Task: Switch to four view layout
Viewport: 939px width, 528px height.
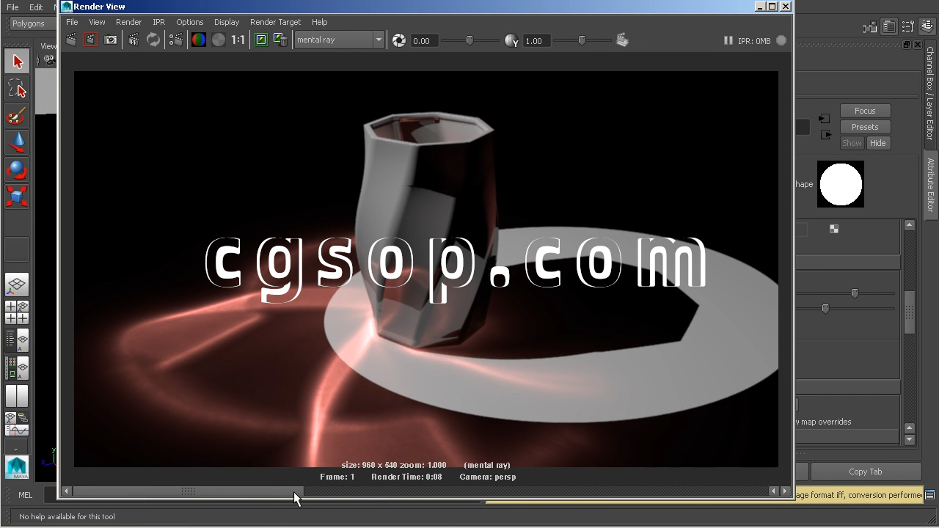Action: coord(17,312)
